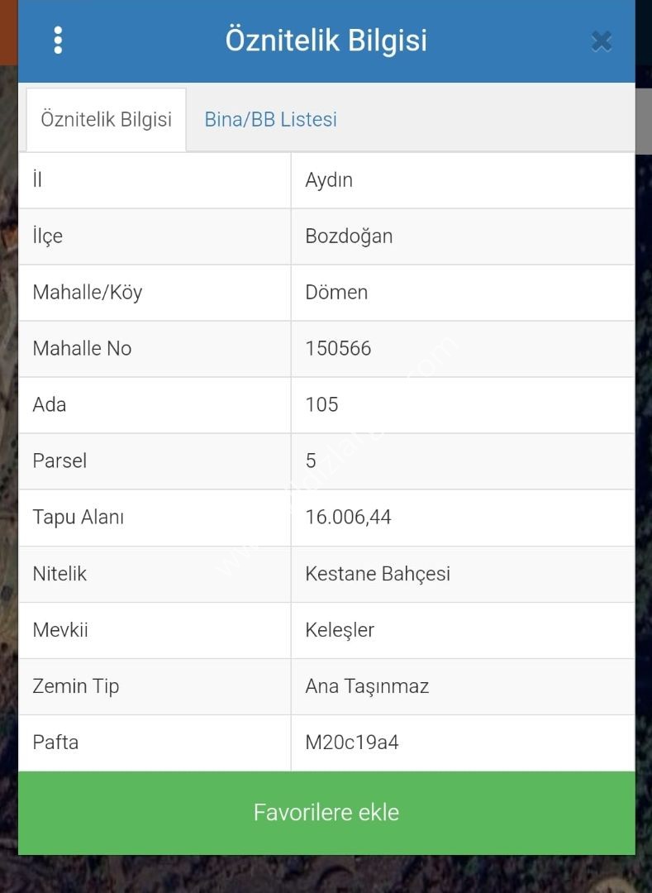Click the Tapu Alanı value 16.006,44
This screenshot has width=652, height=893.
pos(348,517)
